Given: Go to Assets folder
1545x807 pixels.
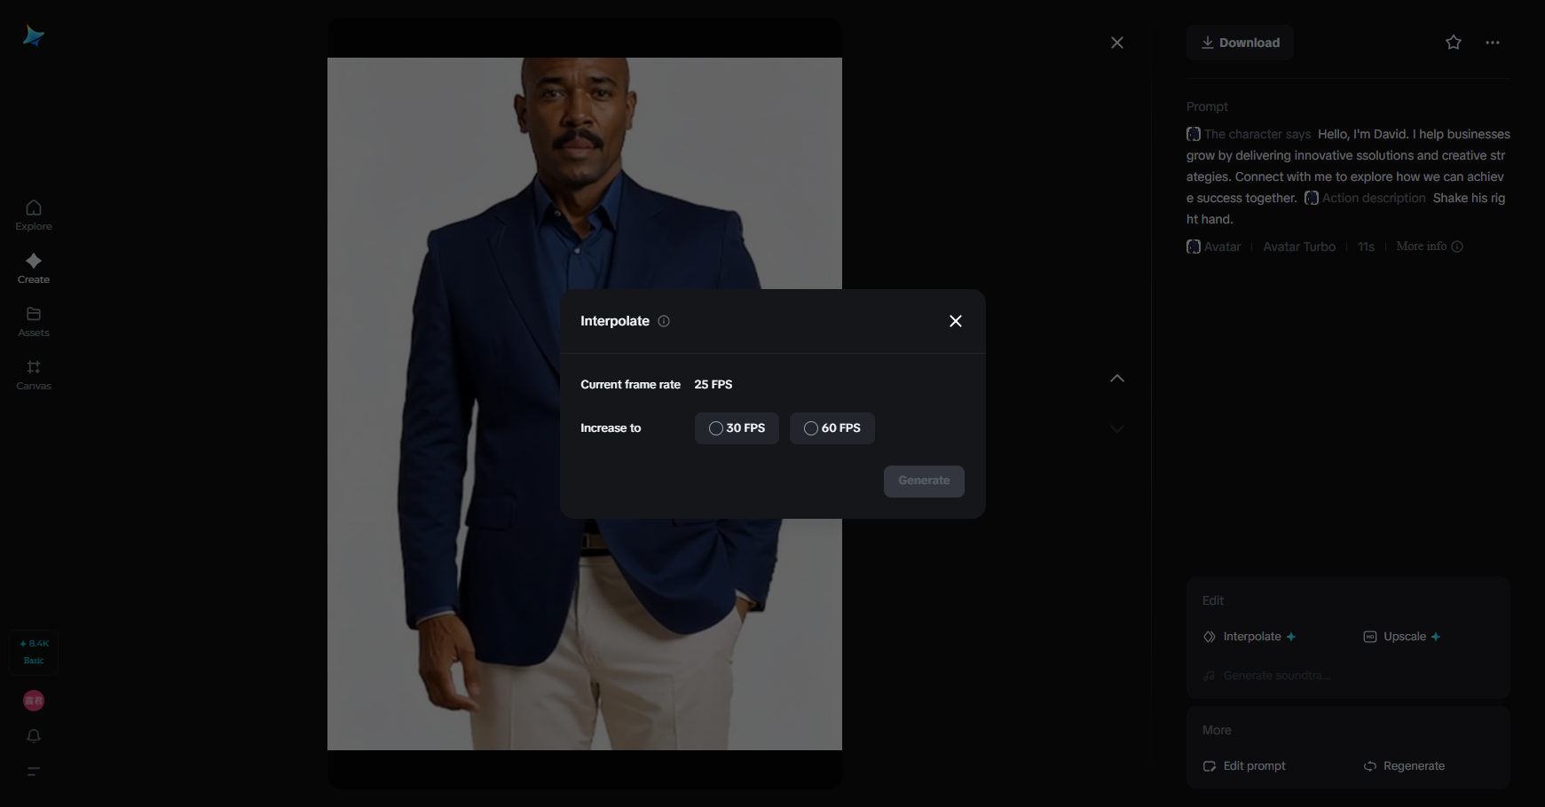Looking at the screenshot, I should coord(34,322).
